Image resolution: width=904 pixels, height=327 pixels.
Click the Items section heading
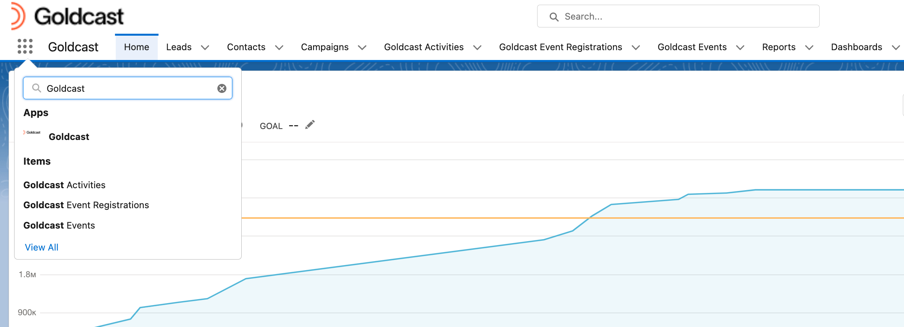click(x=37, y=161)
